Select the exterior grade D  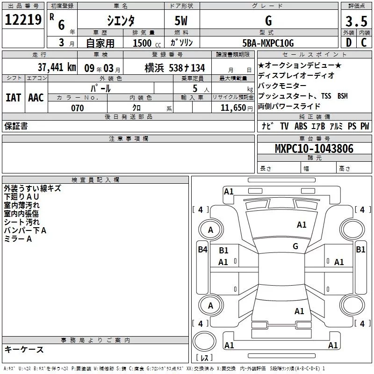tap(349, 43)
